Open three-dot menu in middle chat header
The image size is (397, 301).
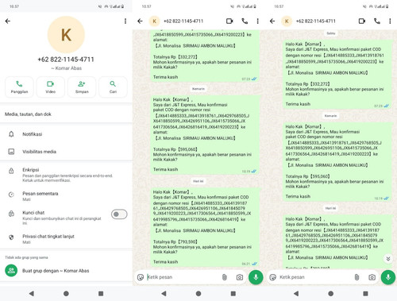pos(257,21)
